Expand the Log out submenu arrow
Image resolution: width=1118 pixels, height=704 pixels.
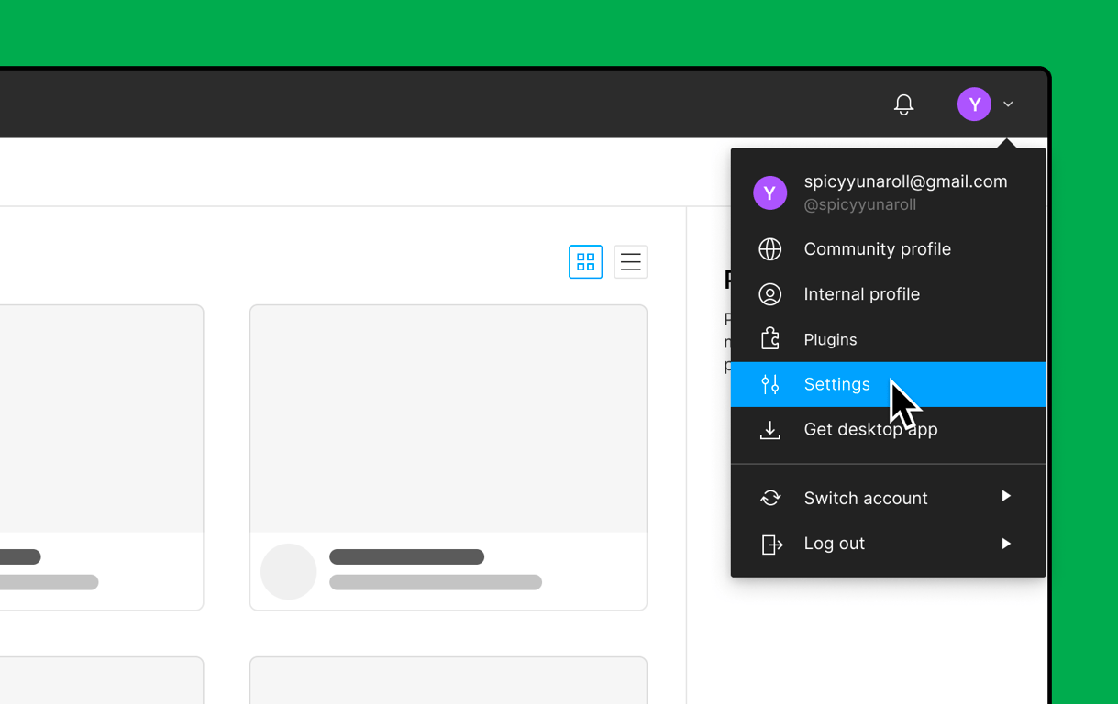tap(1006, 544)
